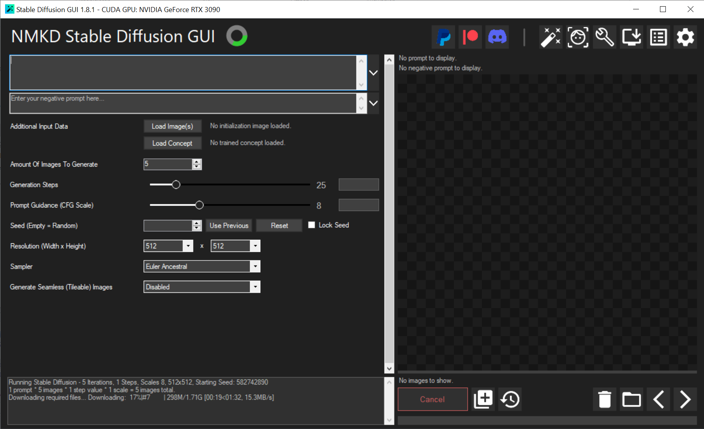The image size is (704, 429).
Task: Click the 'No images to show.' label
Action: point(426,381)
